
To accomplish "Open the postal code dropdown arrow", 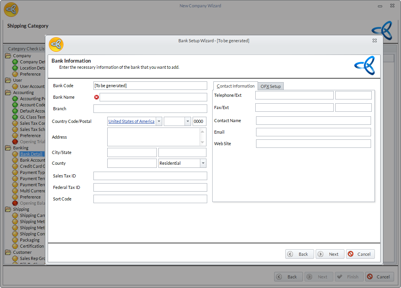I will coord(188,121).
